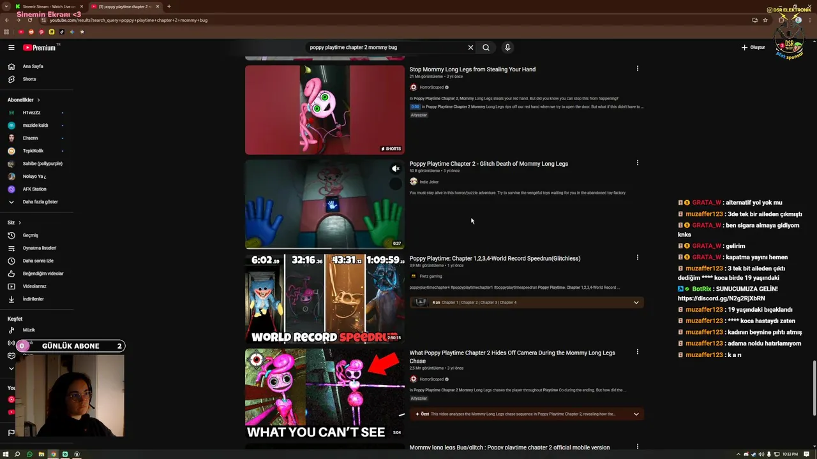The height and width of the screenshot is (459, 817).
Task: Seek the Glitch Death preview progress bar
Action: (325, 248)
